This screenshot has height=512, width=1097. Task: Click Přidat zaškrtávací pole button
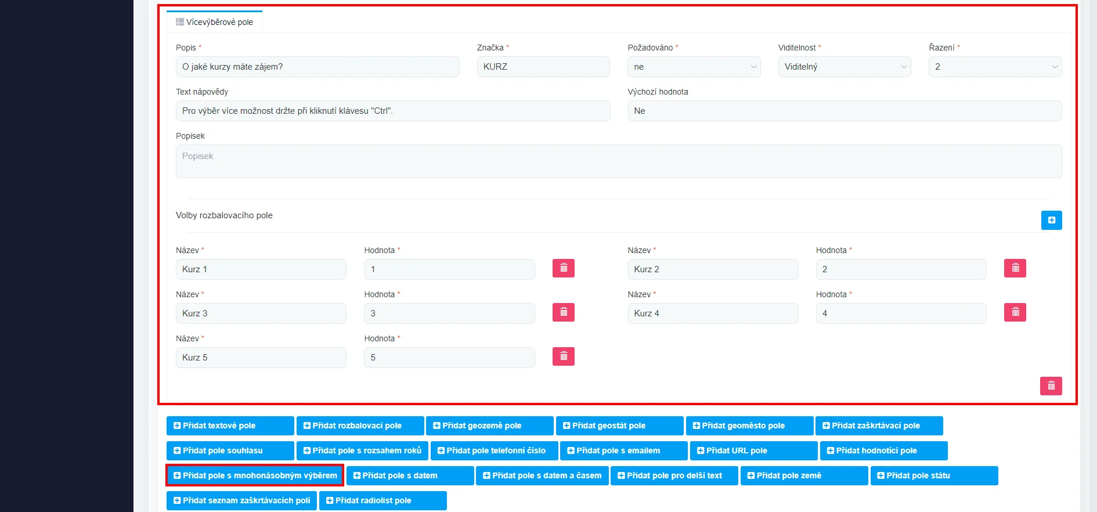879,426
